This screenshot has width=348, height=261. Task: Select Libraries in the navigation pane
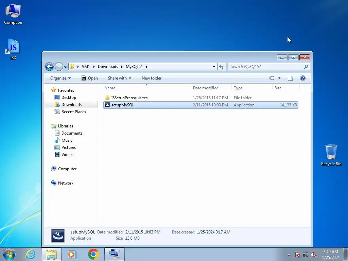66,126
